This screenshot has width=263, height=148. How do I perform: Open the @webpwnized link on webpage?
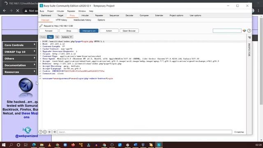(x=26, y=136)
